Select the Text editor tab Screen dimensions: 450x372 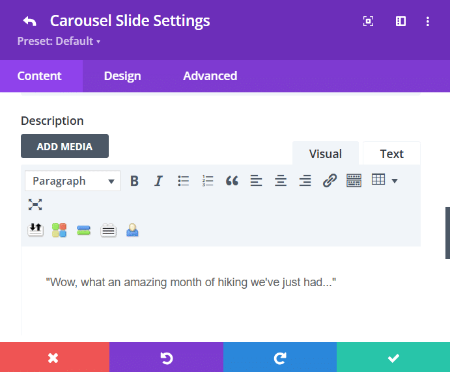[x=392, y=154]
